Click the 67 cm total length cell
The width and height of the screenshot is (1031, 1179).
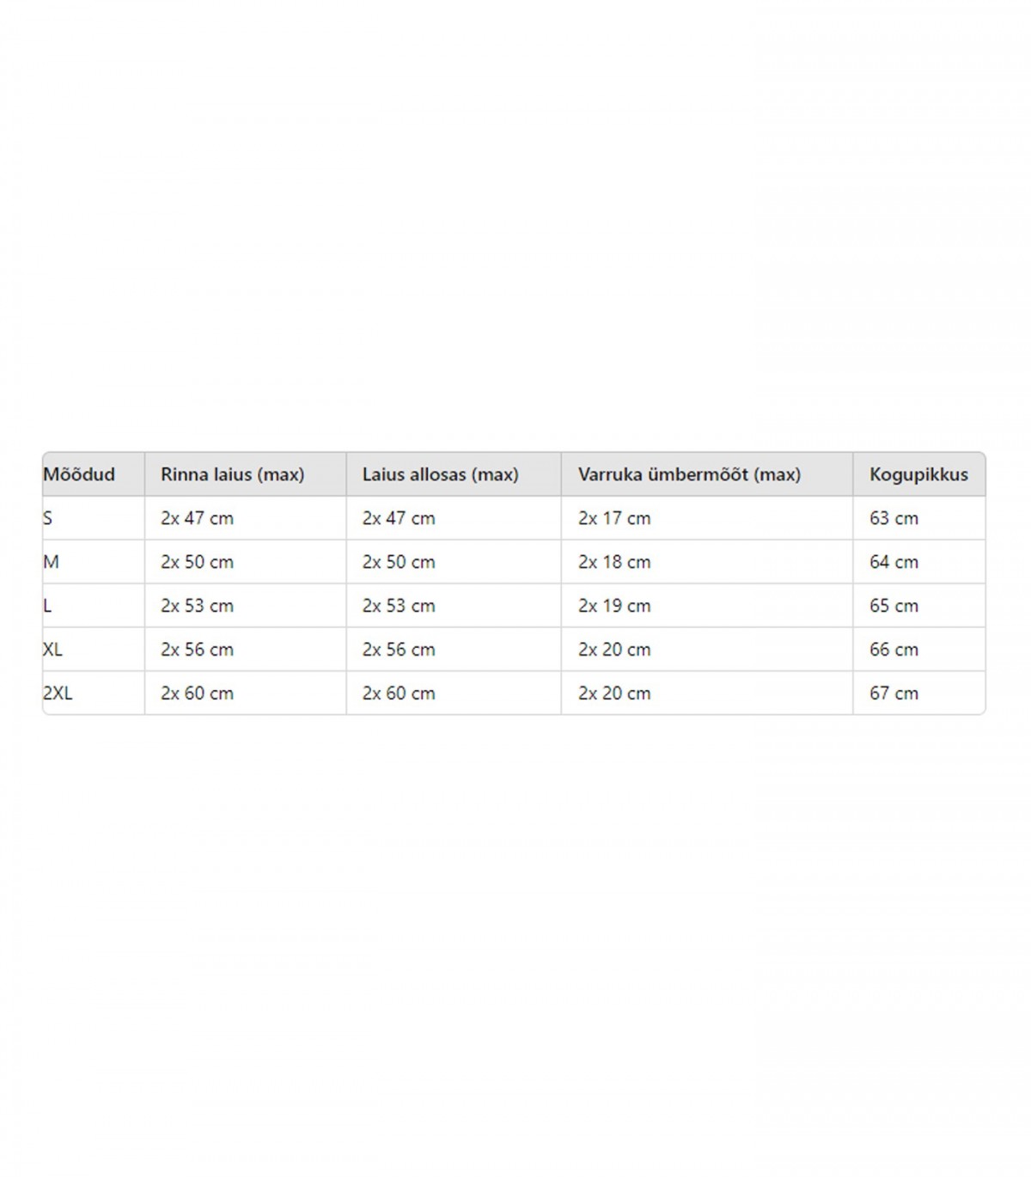[x=894, y=693]
